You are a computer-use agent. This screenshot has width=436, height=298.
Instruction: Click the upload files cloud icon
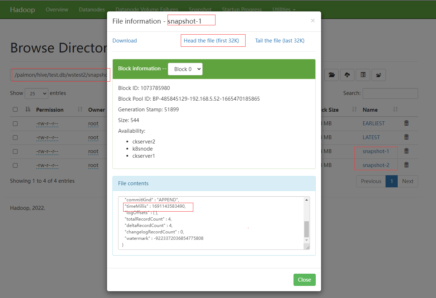point(347,75)
